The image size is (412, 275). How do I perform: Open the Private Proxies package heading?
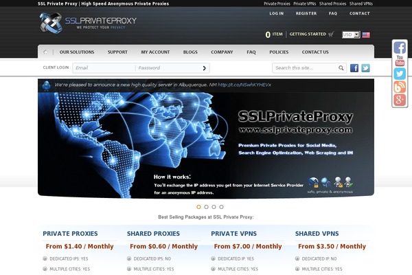pos(70,234)
